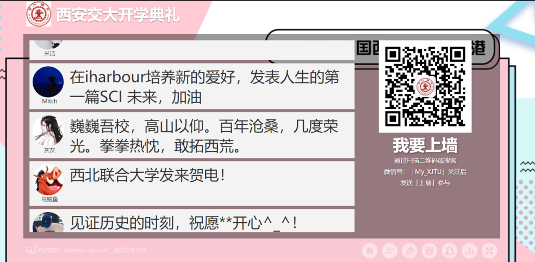
Task: Select the 巍巍吾校 poem message
Action: pyautogui.click(x=192, y=135)
